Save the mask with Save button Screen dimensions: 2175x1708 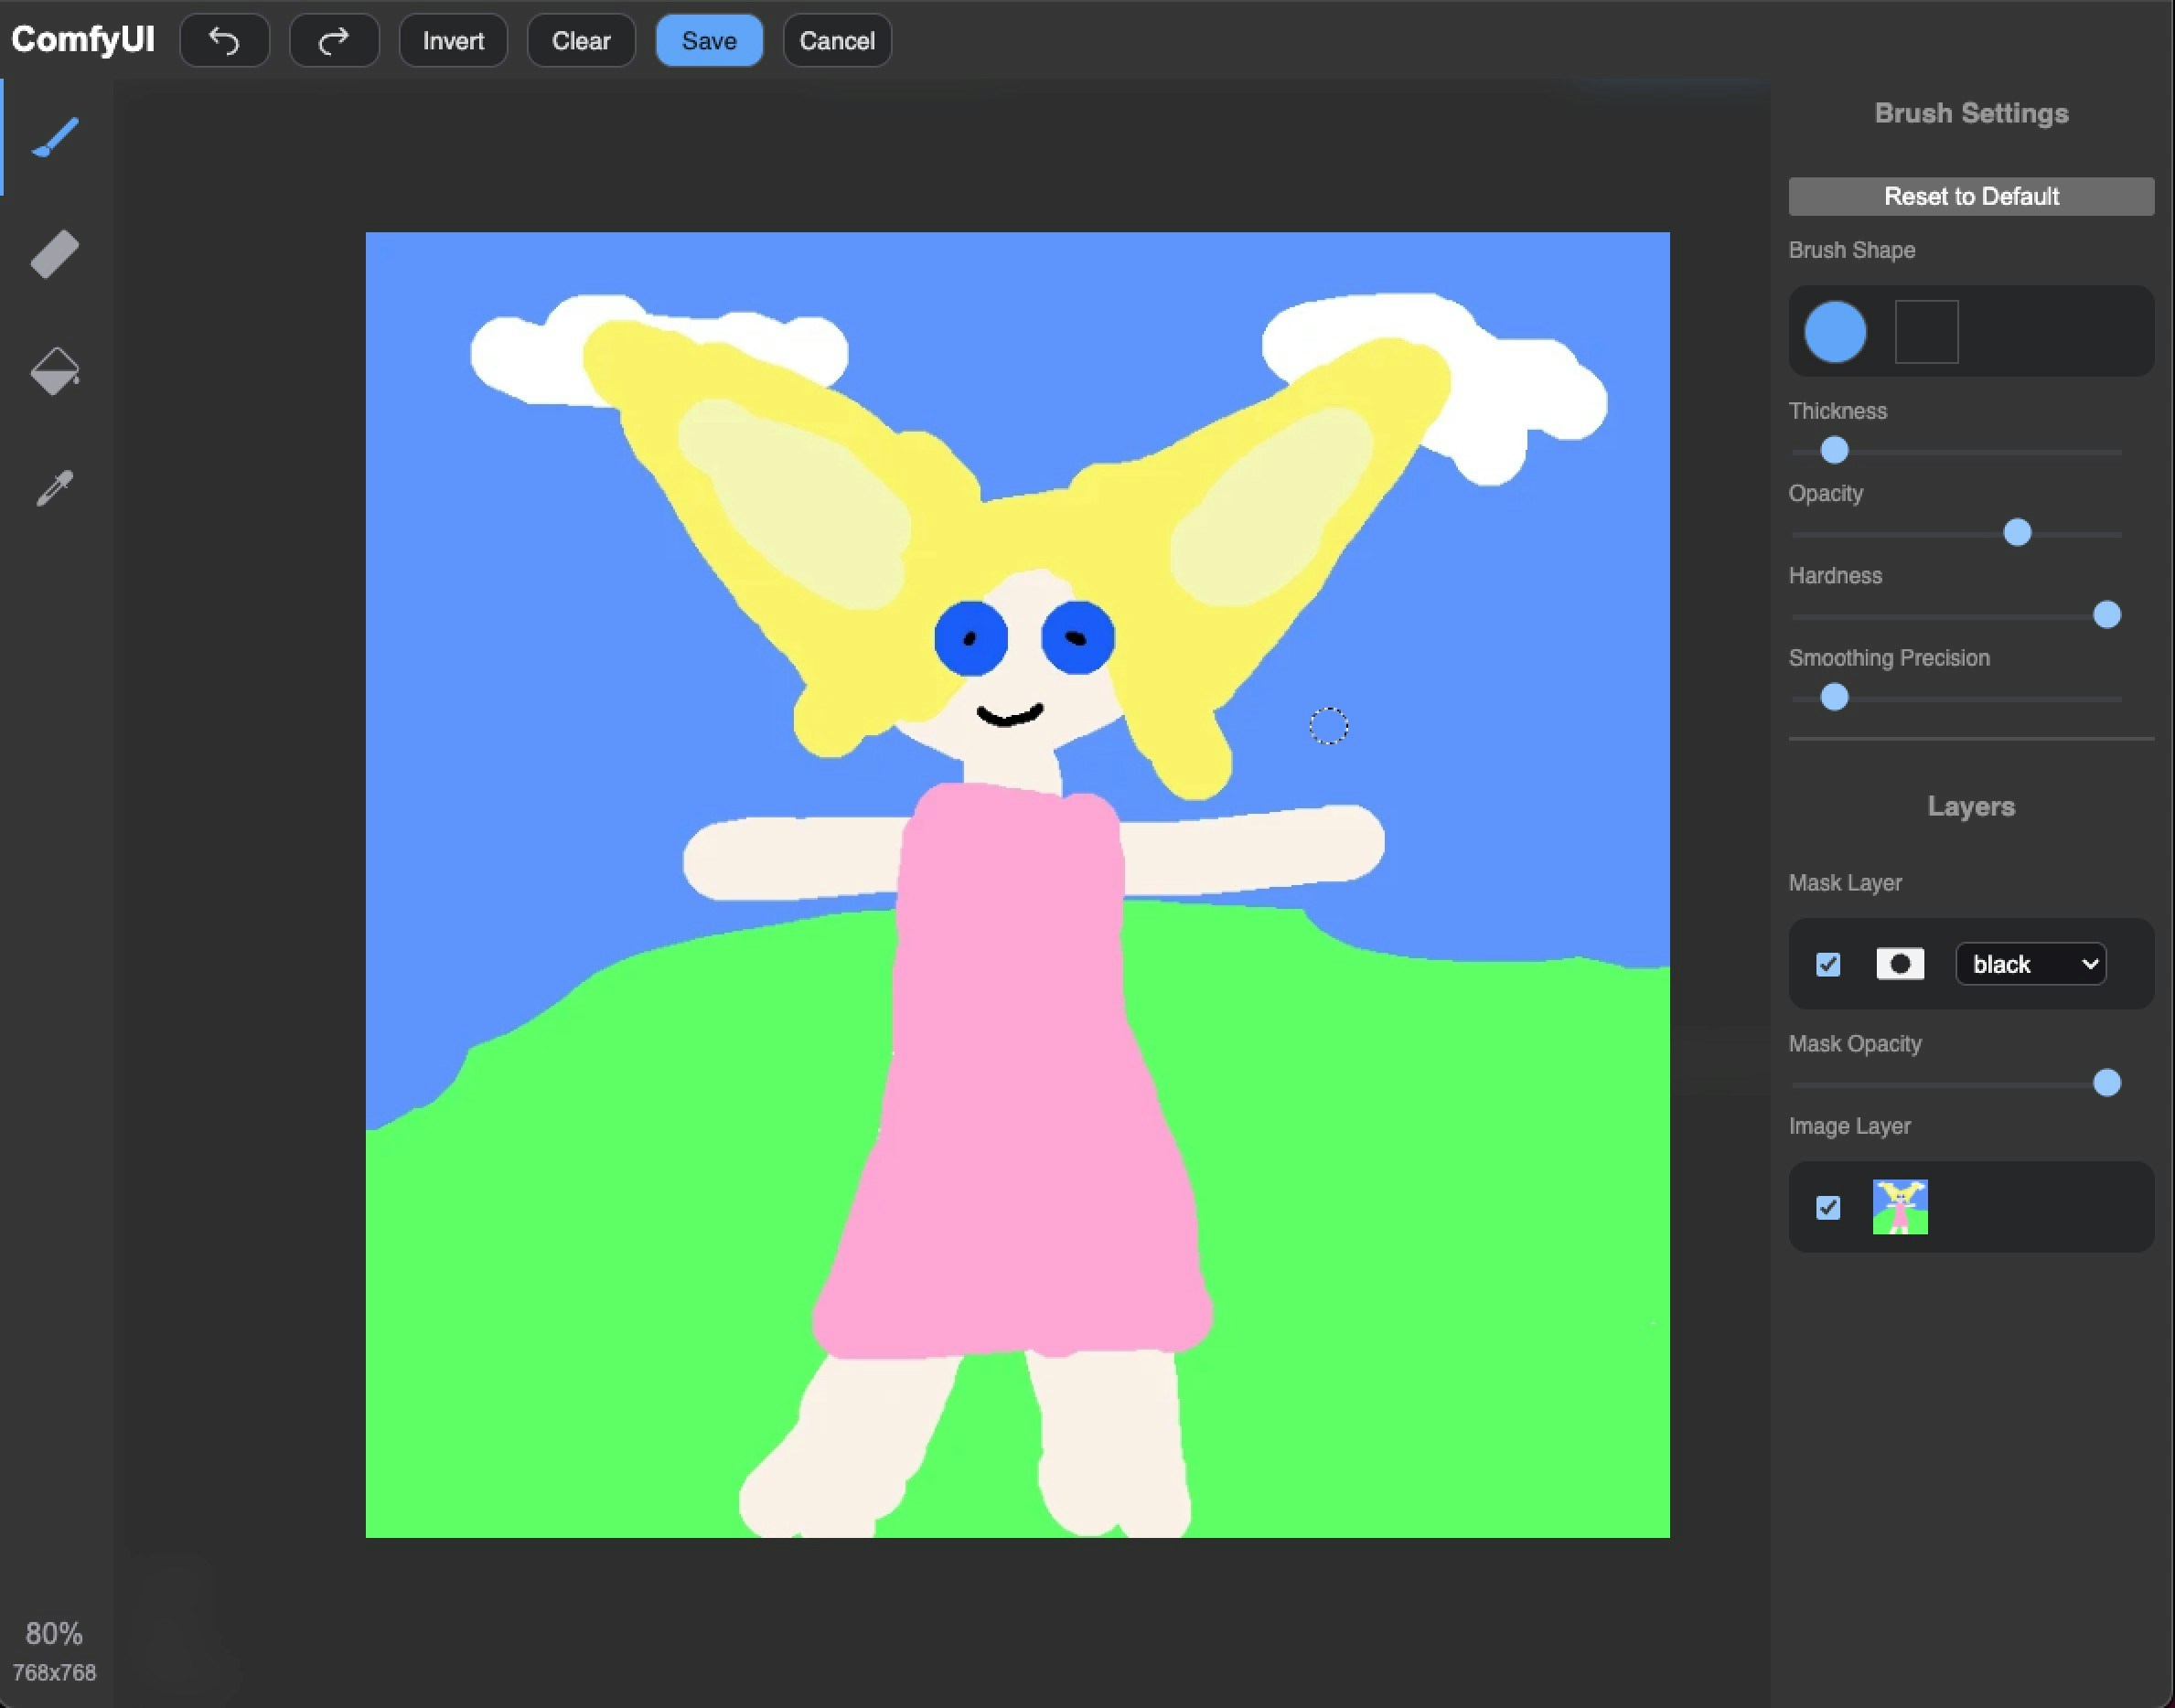(x=708, y=41)
